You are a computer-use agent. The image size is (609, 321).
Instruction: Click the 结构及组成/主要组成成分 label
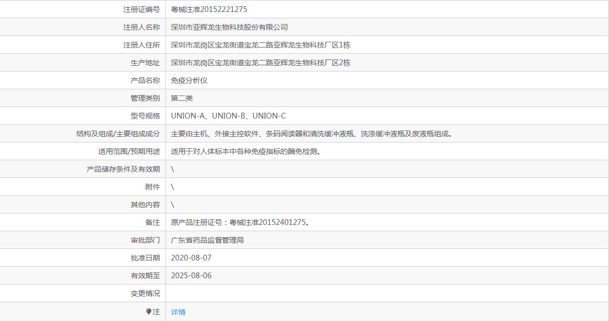point(118,134)
